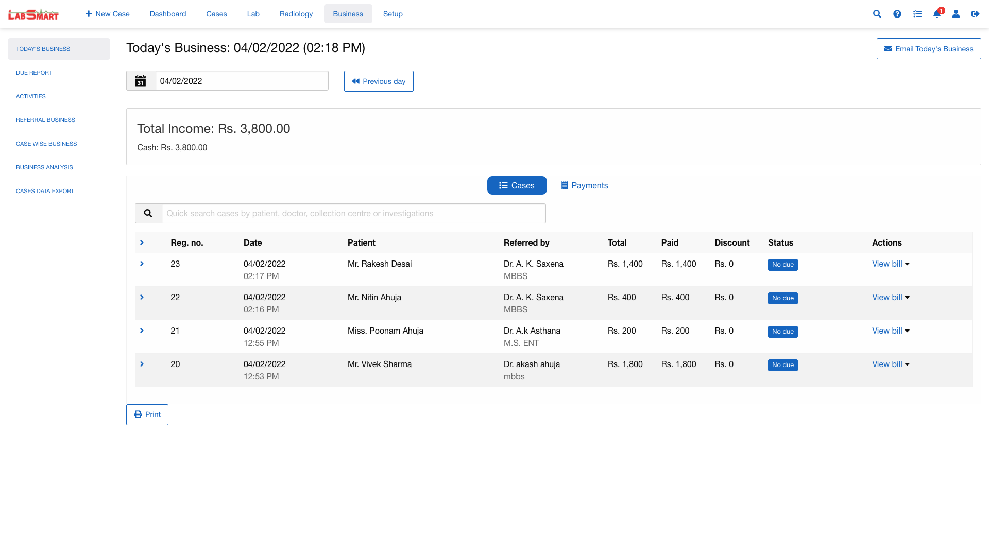Click the No due status badge for Miss. Poonam Ahuja
989x556 pixels.
click(x=782, y=332)
